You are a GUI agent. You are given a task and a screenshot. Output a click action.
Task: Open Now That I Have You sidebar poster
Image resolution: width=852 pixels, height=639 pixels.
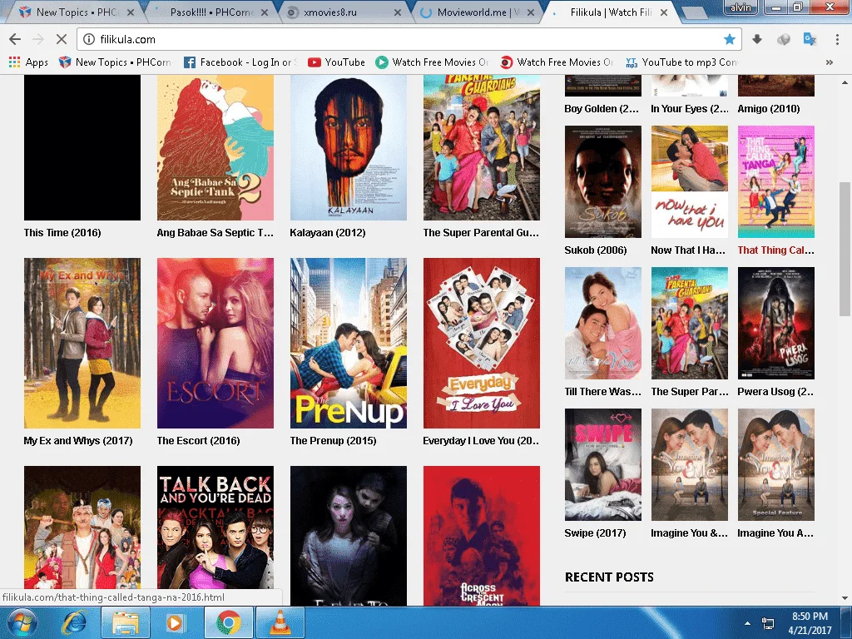tap(690, 181)
